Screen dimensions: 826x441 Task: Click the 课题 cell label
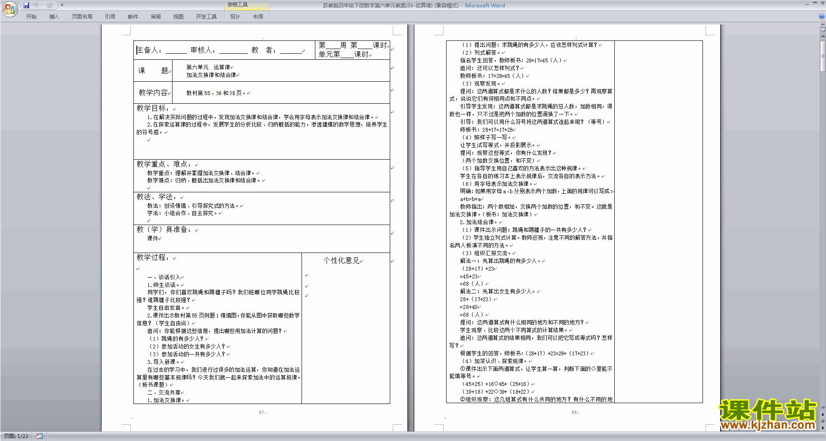point(153,71)
